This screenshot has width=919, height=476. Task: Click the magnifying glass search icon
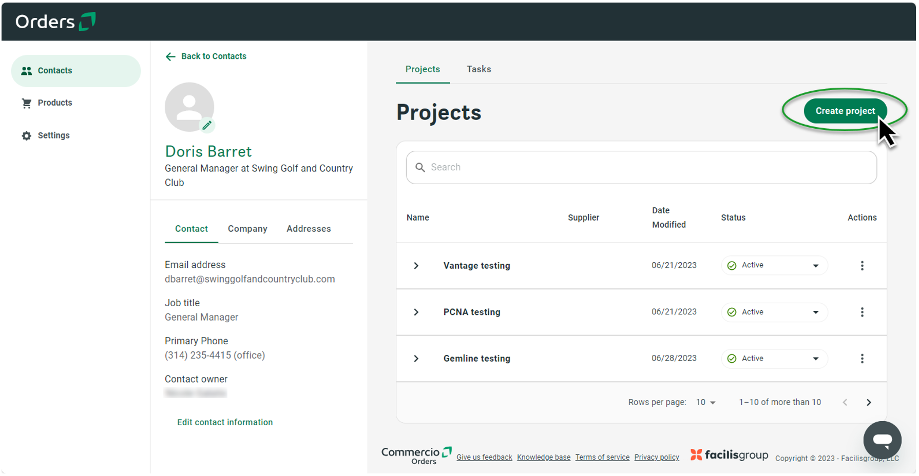point(420,168)
